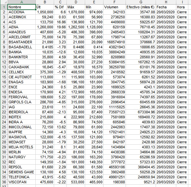191x187 pixels.
Task: Select the REPSOL name cell
Action: coord(22,167)
